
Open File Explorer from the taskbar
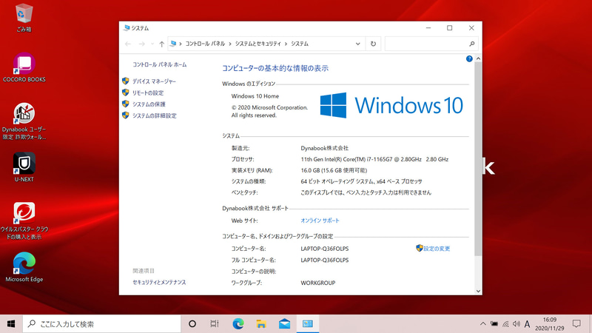261,324
